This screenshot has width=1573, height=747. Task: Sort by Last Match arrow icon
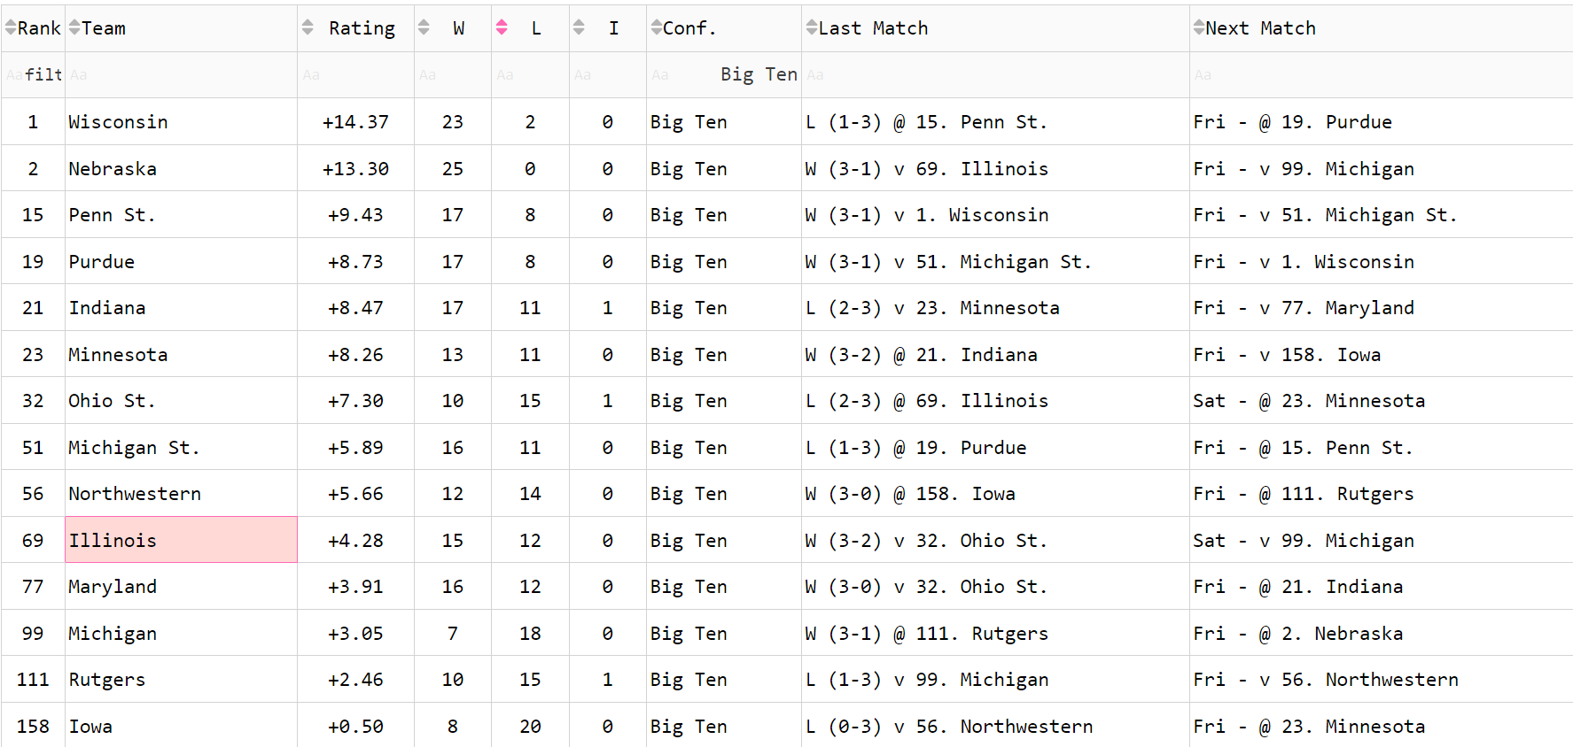coord(812,28)
